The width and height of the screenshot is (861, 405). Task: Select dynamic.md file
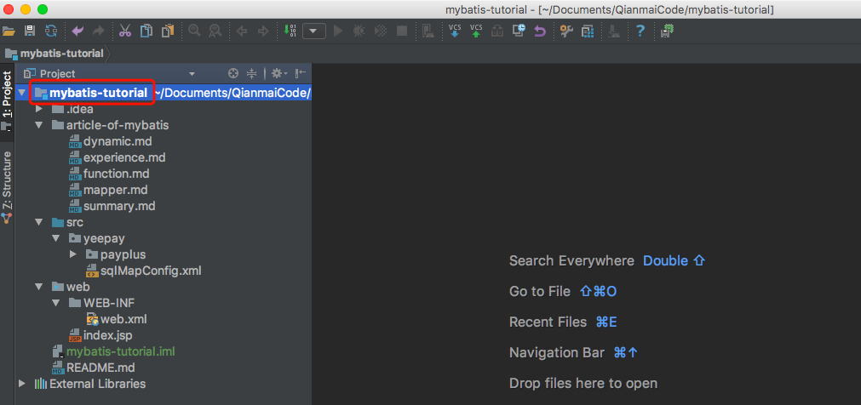(x=118, y=141)
